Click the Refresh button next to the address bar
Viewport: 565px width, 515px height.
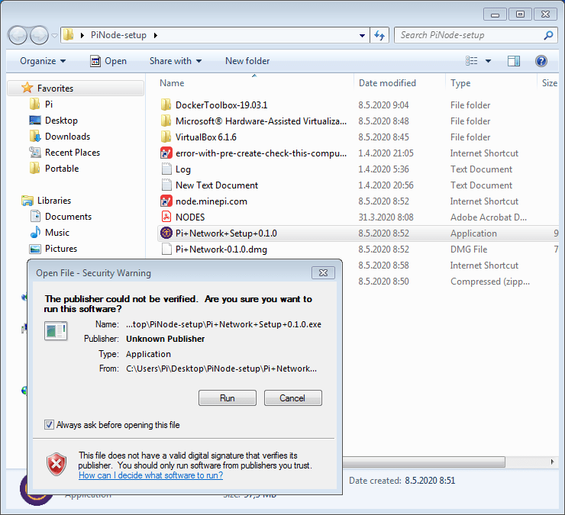click(379, 35)
